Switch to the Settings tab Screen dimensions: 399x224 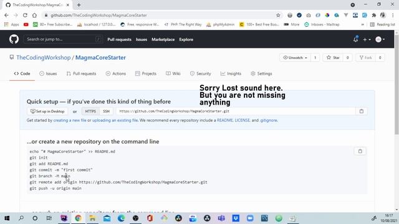[x=261, y=73]
